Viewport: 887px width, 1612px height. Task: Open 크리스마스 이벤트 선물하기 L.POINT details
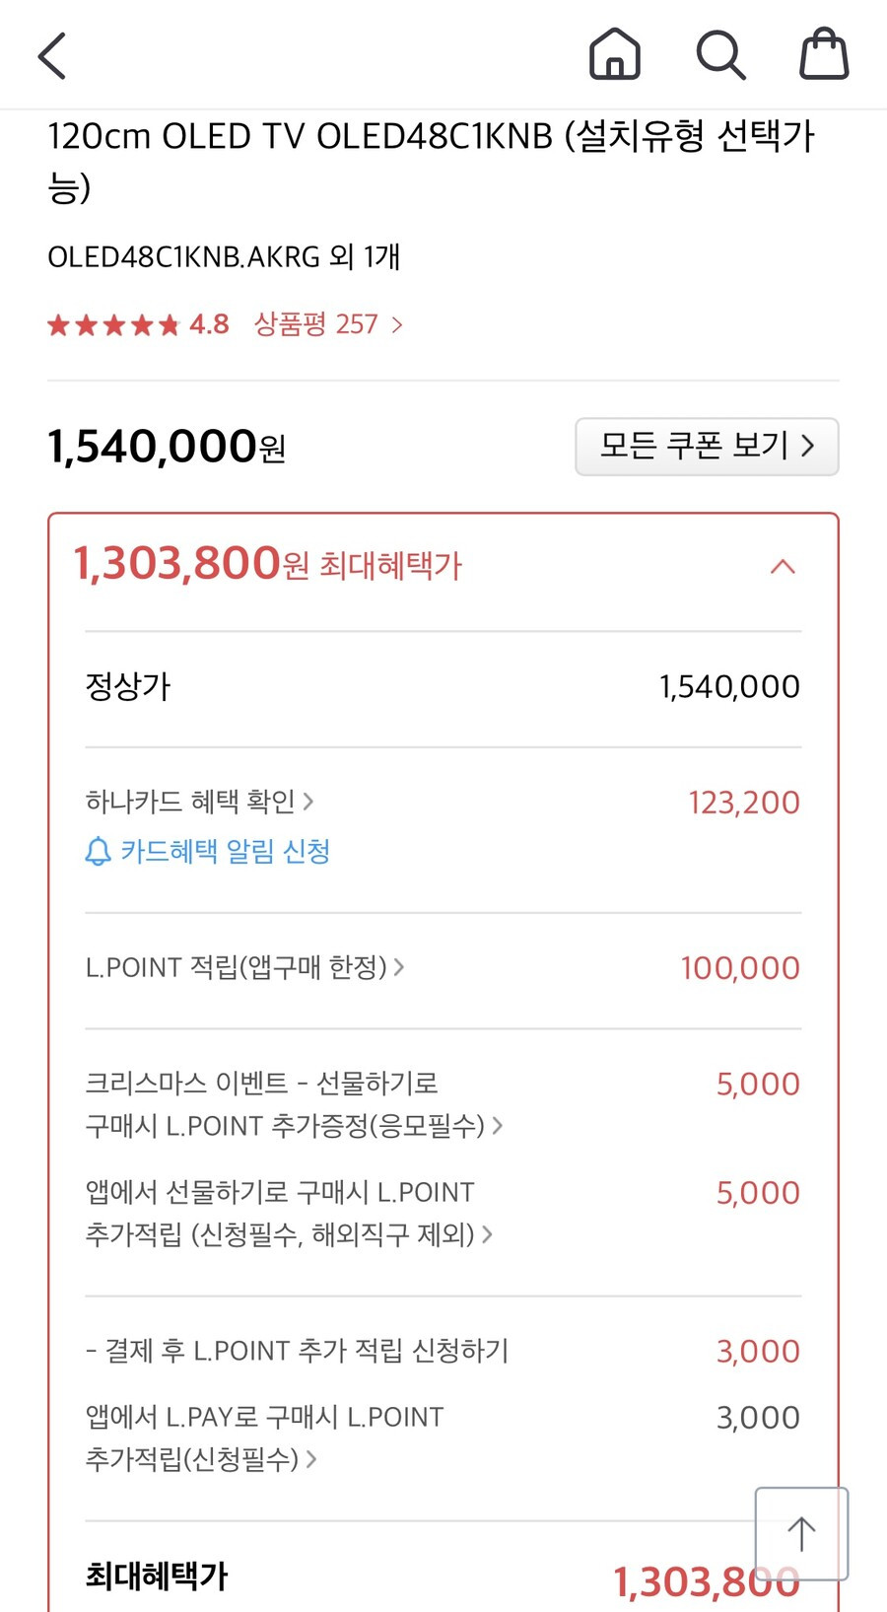pos(294,1104)
